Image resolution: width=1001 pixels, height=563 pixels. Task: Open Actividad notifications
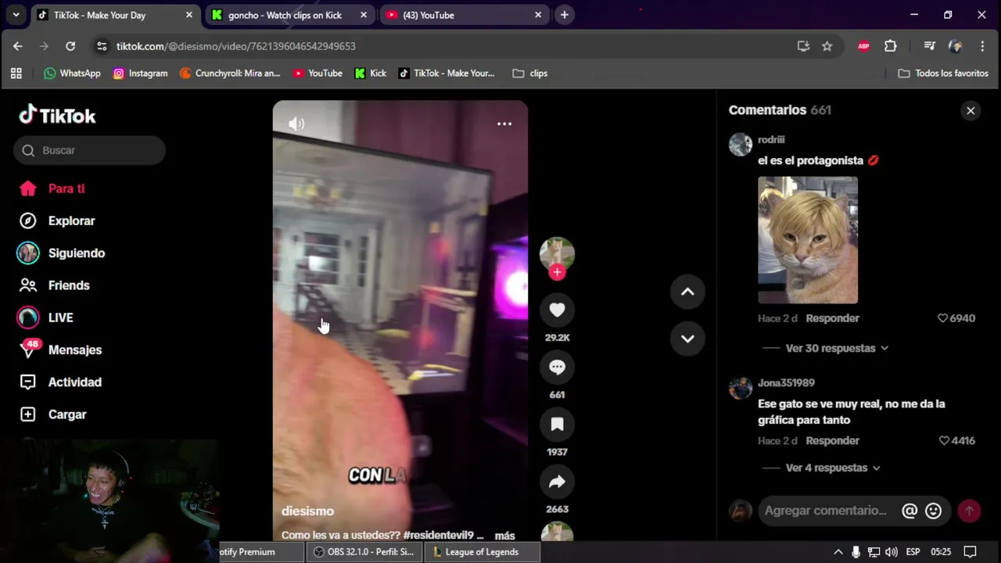point(60,382)
